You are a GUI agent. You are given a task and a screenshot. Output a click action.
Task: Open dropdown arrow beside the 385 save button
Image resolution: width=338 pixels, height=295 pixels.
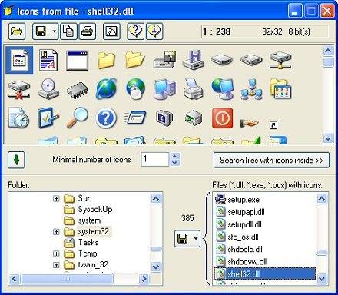[x=196, y=238]
